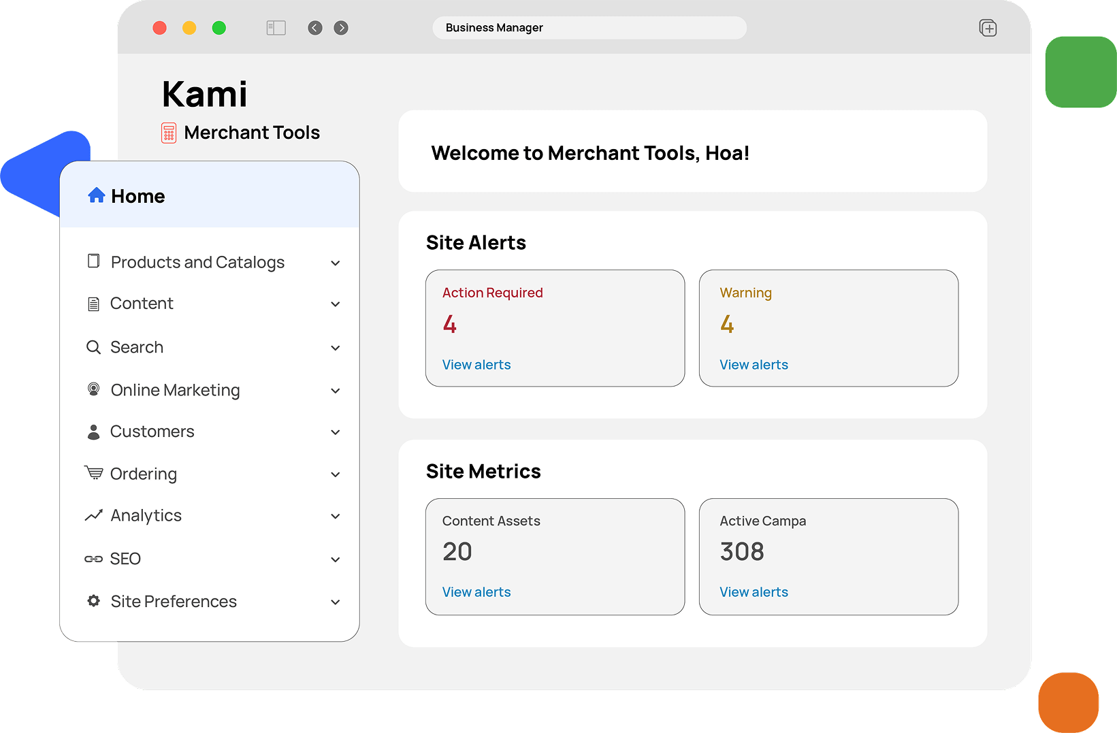Open the SEO menu label
1117x733 pixels.
click(125, 559)
